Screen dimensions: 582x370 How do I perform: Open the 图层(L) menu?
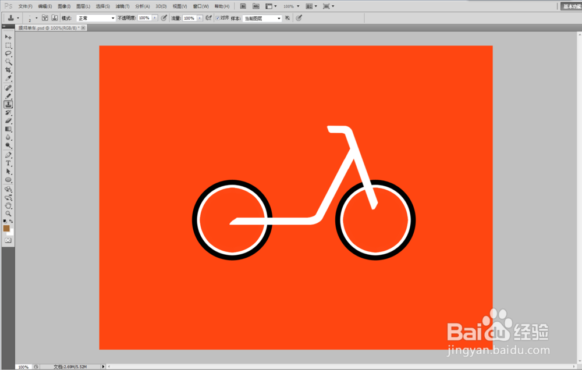pyautogui.click(x=83, y=6)
